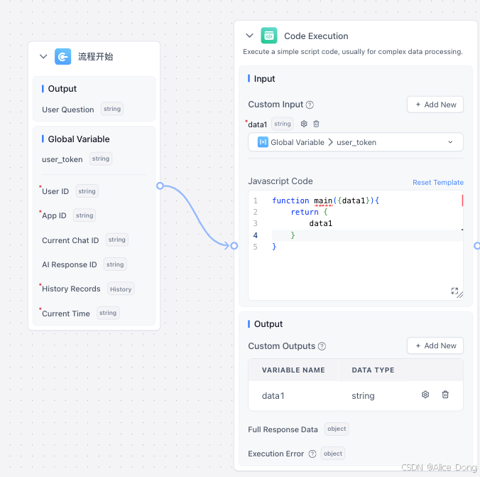Click the Full Response Data label
Image resolution: width=480 pixels, height=477 pixels.
pyautogui.click(x=283, y=429)
